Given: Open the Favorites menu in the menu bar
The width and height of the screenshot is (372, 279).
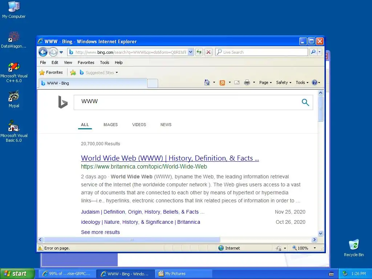Looking at the screenshot, I should [86, 62].
